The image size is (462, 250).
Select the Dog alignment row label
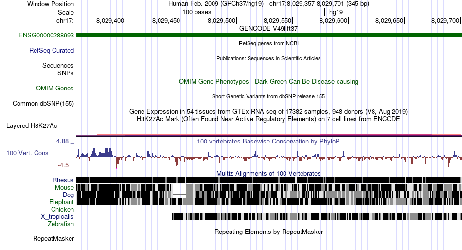(68, 195)
